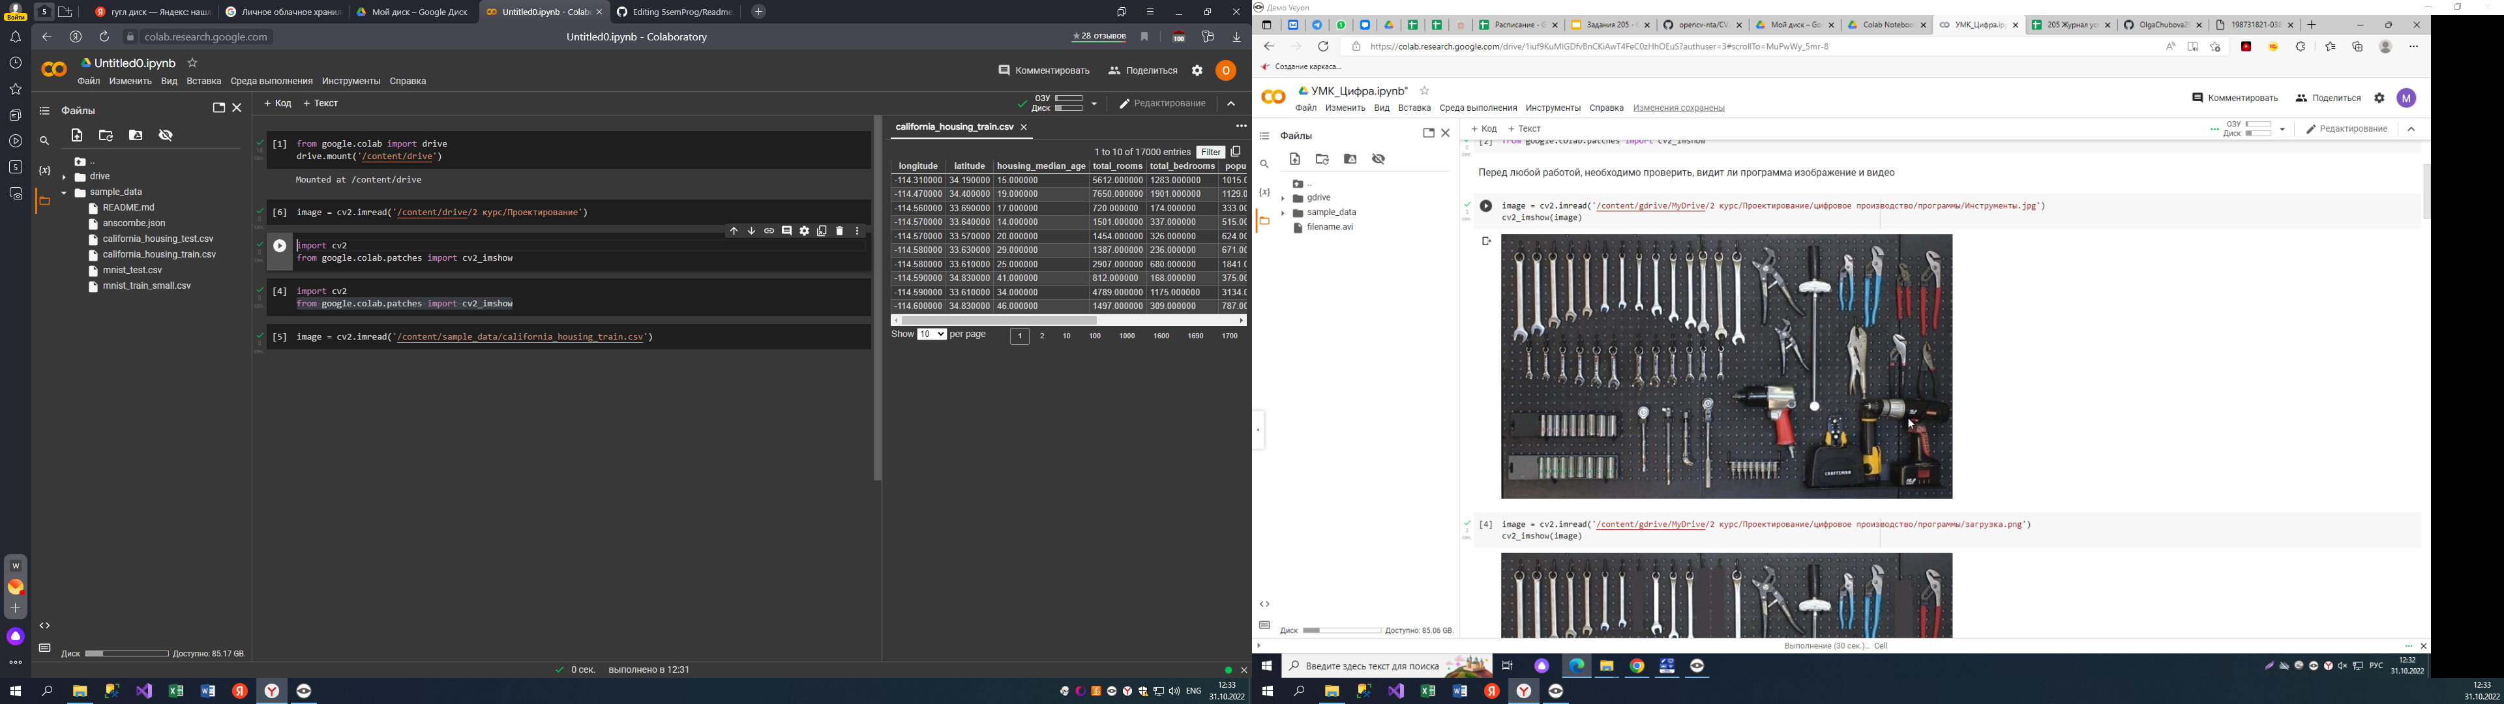Image resolution: width=2504 pixels, height=704 pixels.
Task: Select the california_housing_train.csv viewer tab
Action: pos(953,127)
